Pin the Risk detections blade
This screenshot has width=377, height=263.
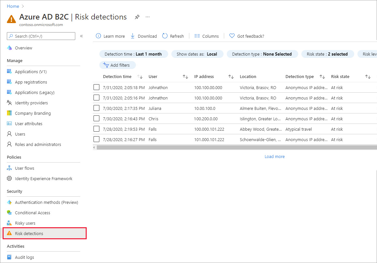tap(137, 17)
